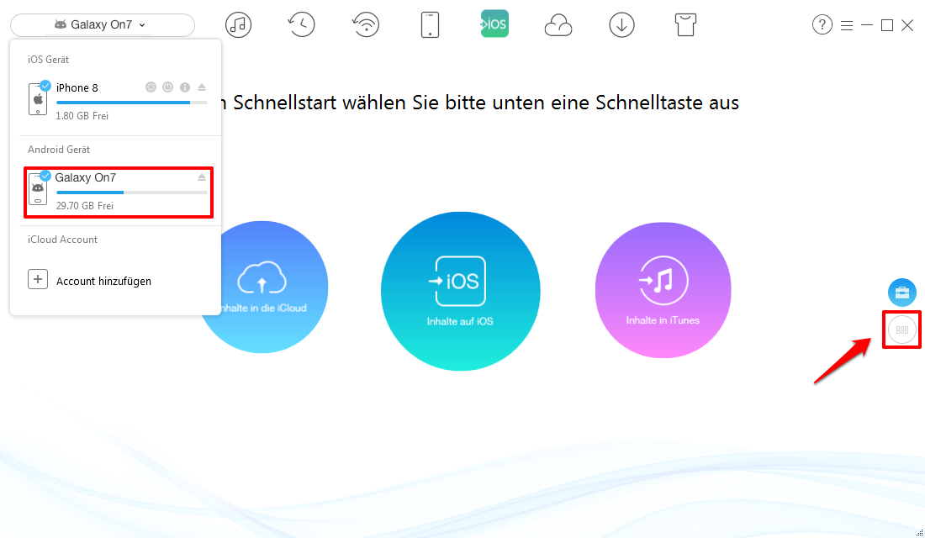This screenshot has height=538, width=925.
Task: Click the window resize grip
Action: pos(919,533)
